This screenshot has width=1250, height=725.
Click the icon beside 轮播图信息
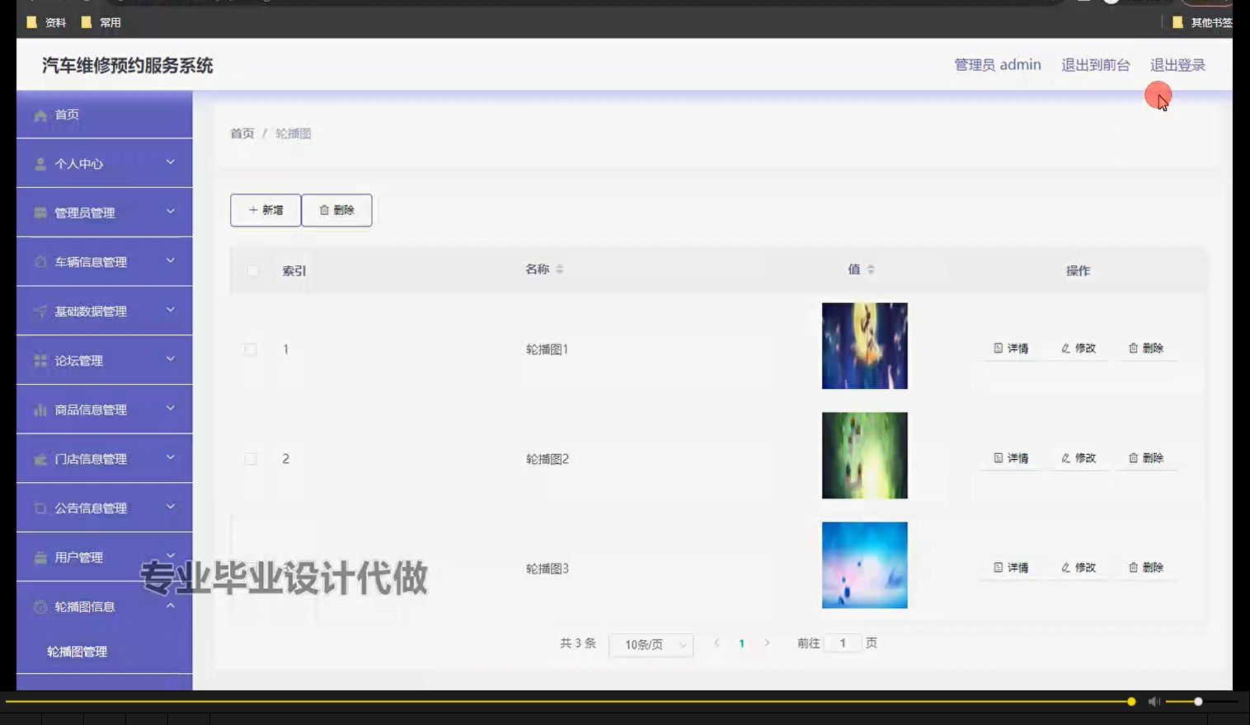point(40,606)
